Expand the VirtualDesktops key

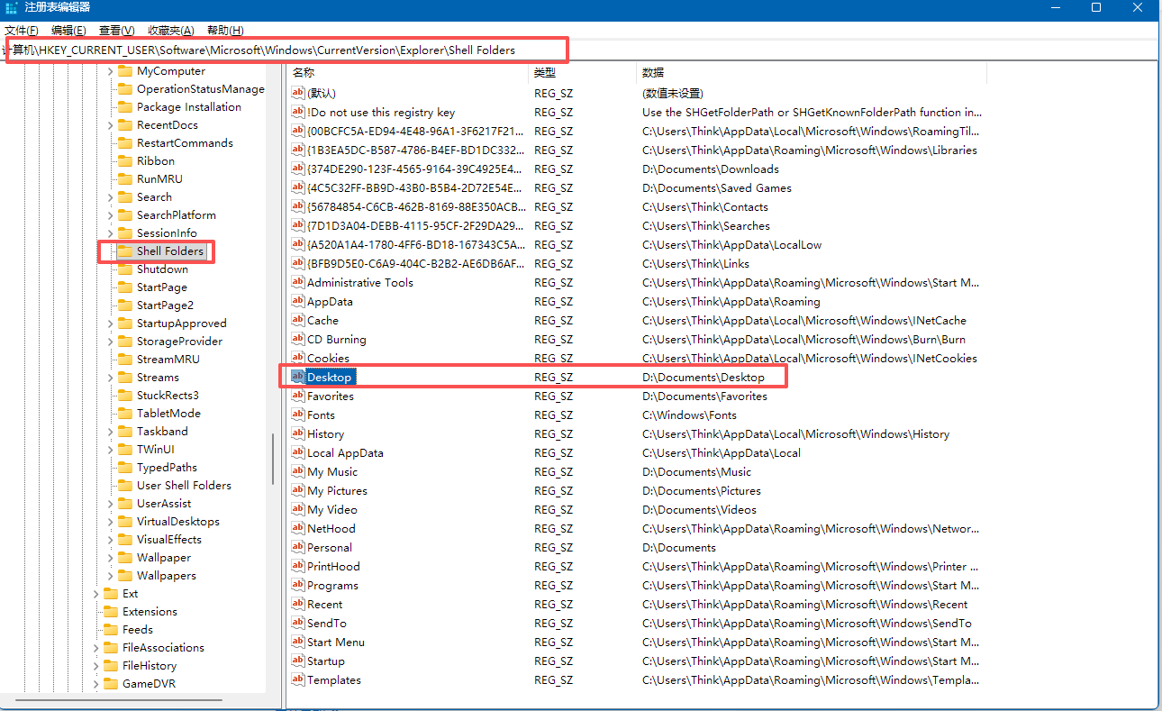(x=111, y=522)
